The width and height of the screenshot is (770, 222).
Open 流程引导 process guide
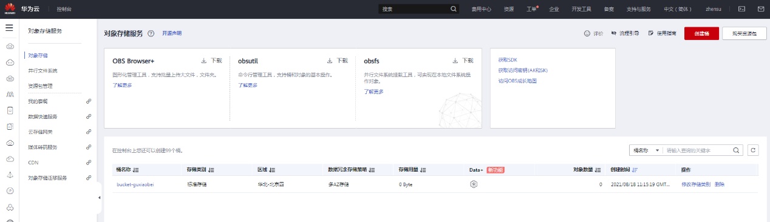[625, 33]
